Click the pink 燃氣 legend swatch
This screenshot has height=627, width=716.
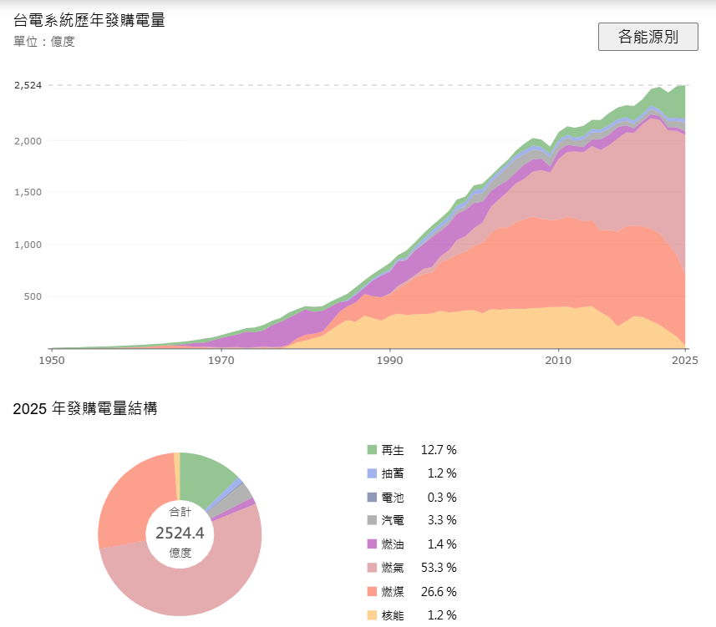click(x=372, y=569)
